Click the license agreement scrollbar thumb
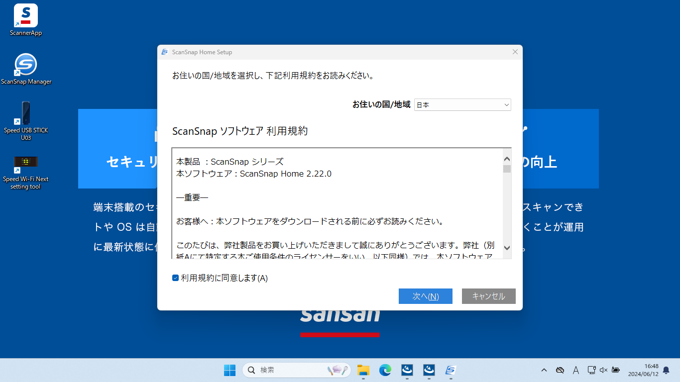This screenshot has width=680, height=382. click(x=507, y=169)
